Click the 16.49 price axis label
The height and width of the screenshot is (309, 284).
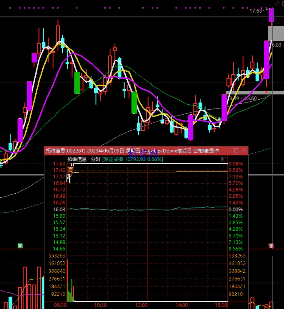coord(59,196)
